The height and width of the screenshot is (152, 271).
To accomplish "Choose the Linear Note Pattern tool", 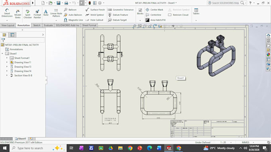I will tap(56, 13).
